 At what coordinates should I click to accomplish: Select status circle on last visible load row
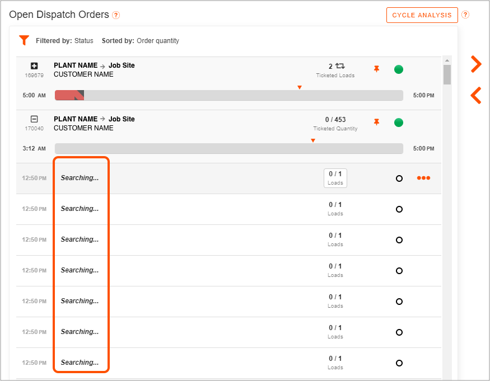point(399,363)
